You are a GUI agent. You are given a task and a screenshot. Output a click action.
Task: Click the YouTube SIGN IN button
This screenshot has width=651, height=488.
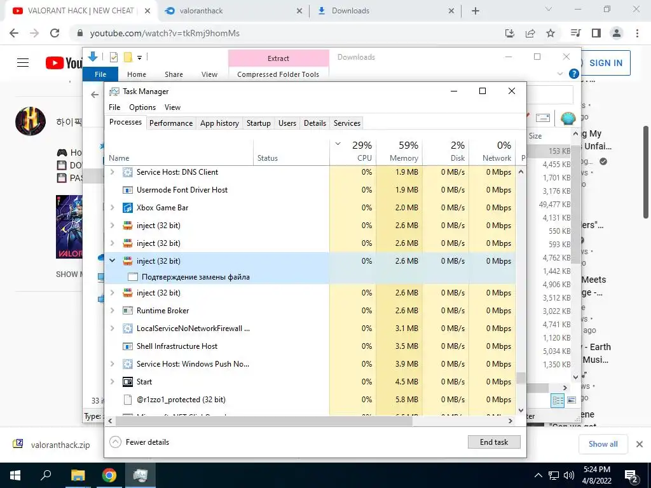pos(605,63)
